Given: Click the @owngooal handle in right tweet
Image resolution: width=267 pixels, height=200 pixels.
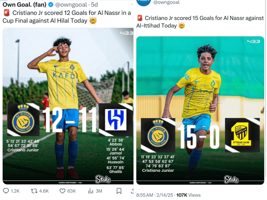Looking at the screenshot, I should [166, 2].
